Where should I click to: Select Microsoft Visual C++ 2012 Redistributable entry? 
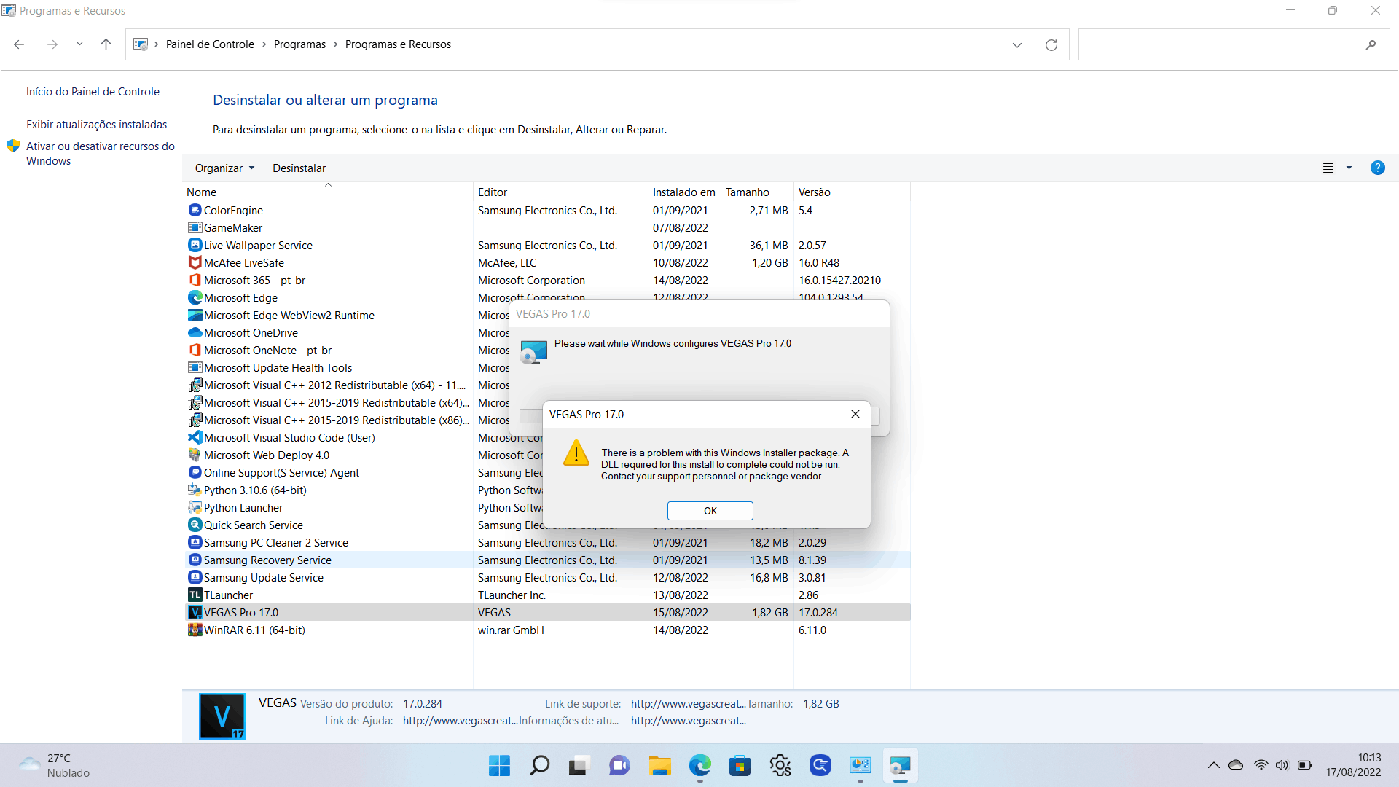pyautogui.click(x=328, y=385)
